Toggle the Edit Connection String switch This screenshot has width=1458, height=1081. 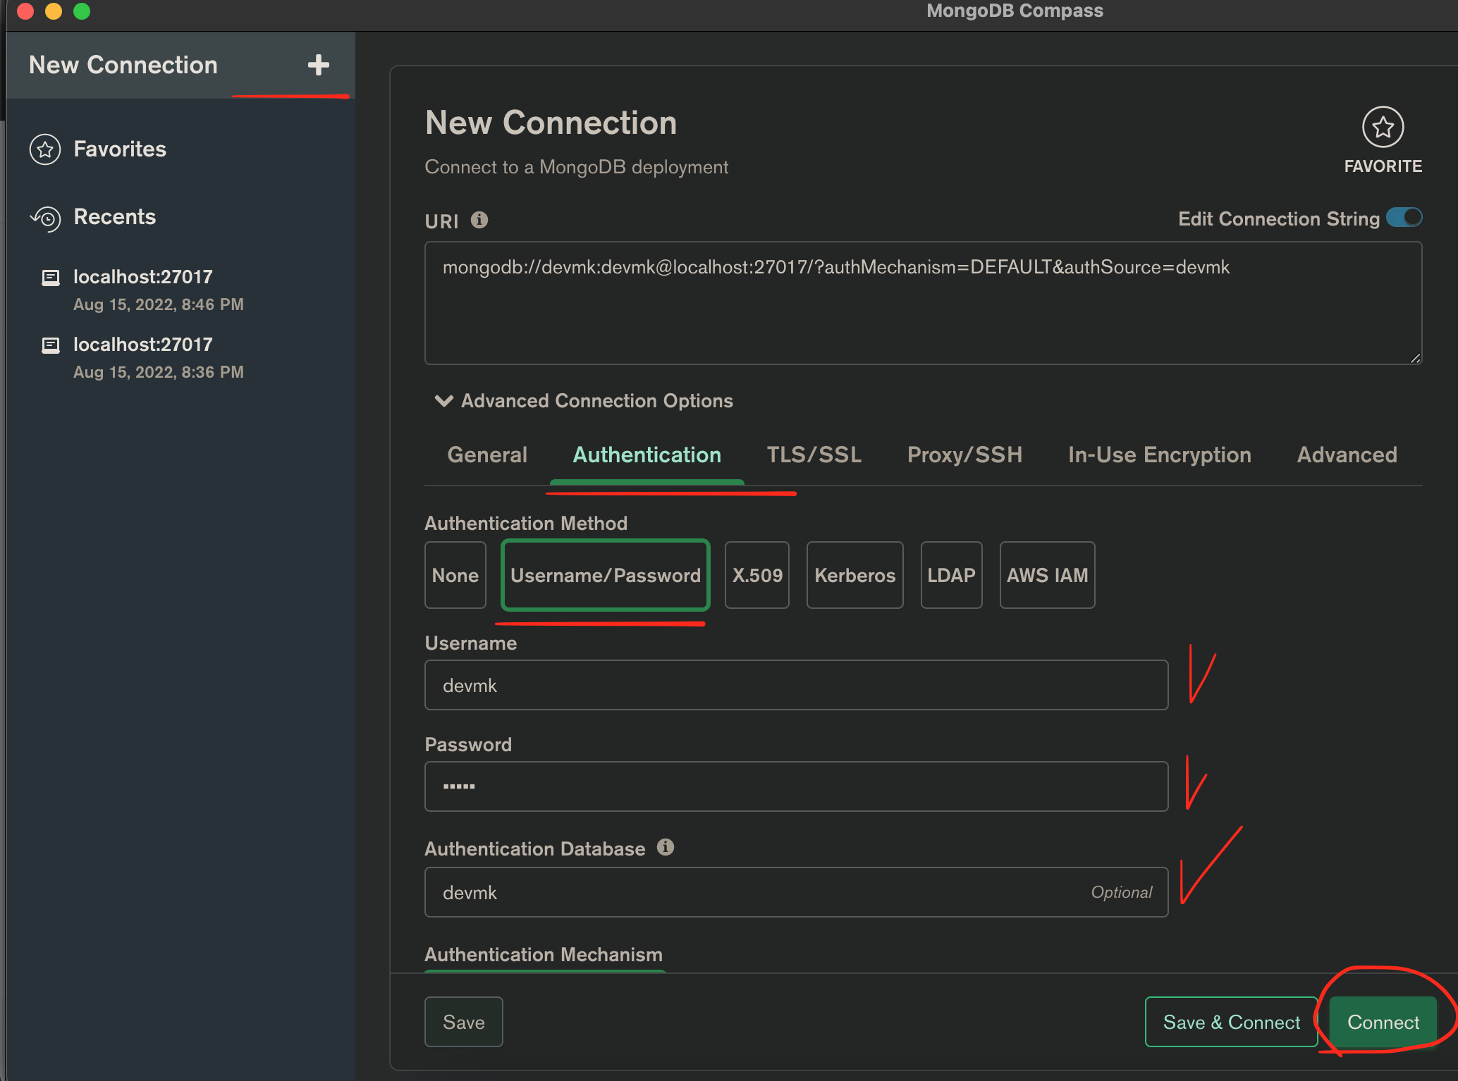coord(1403,218)
